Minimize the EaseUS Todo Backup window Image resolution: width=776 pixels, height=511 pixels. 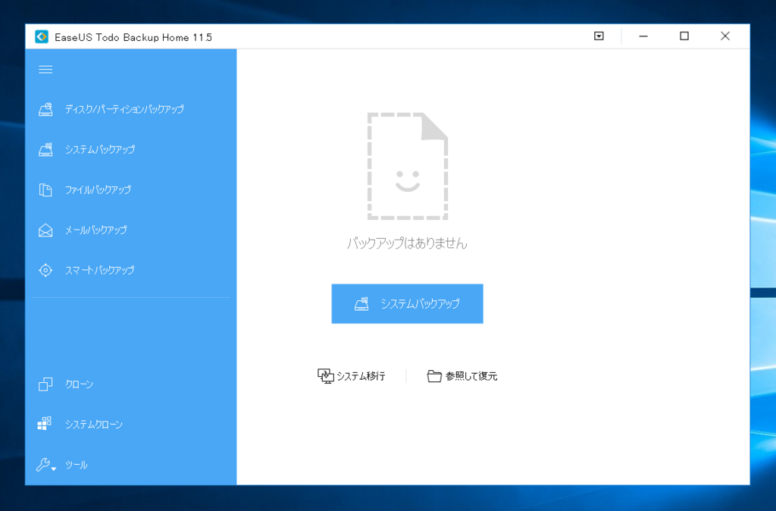[x=643, y=36]
